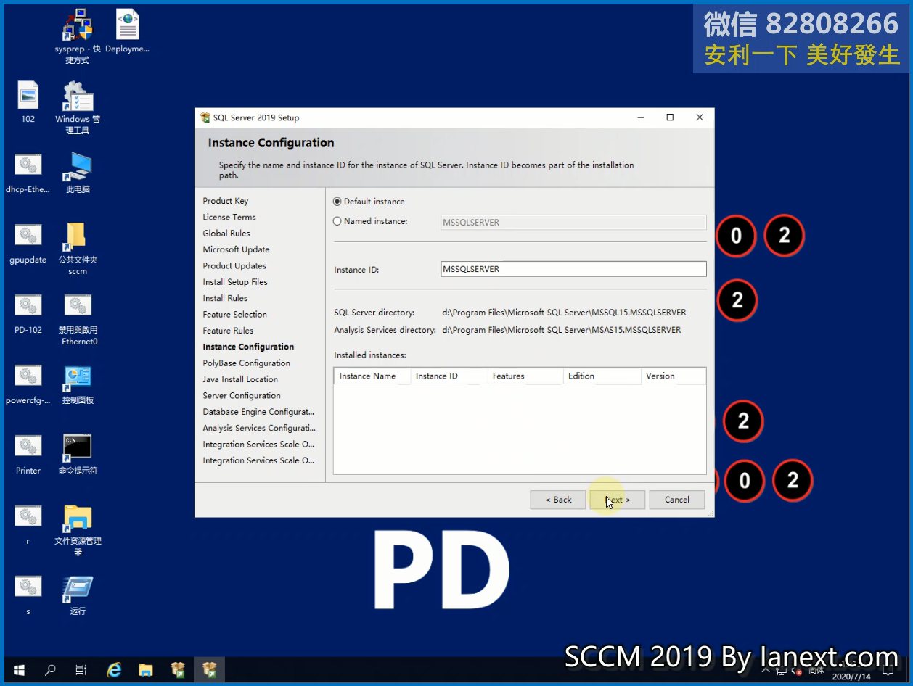913x686 pixels.
Task: Sort by Instance Name column header
Action: [372, 376]
